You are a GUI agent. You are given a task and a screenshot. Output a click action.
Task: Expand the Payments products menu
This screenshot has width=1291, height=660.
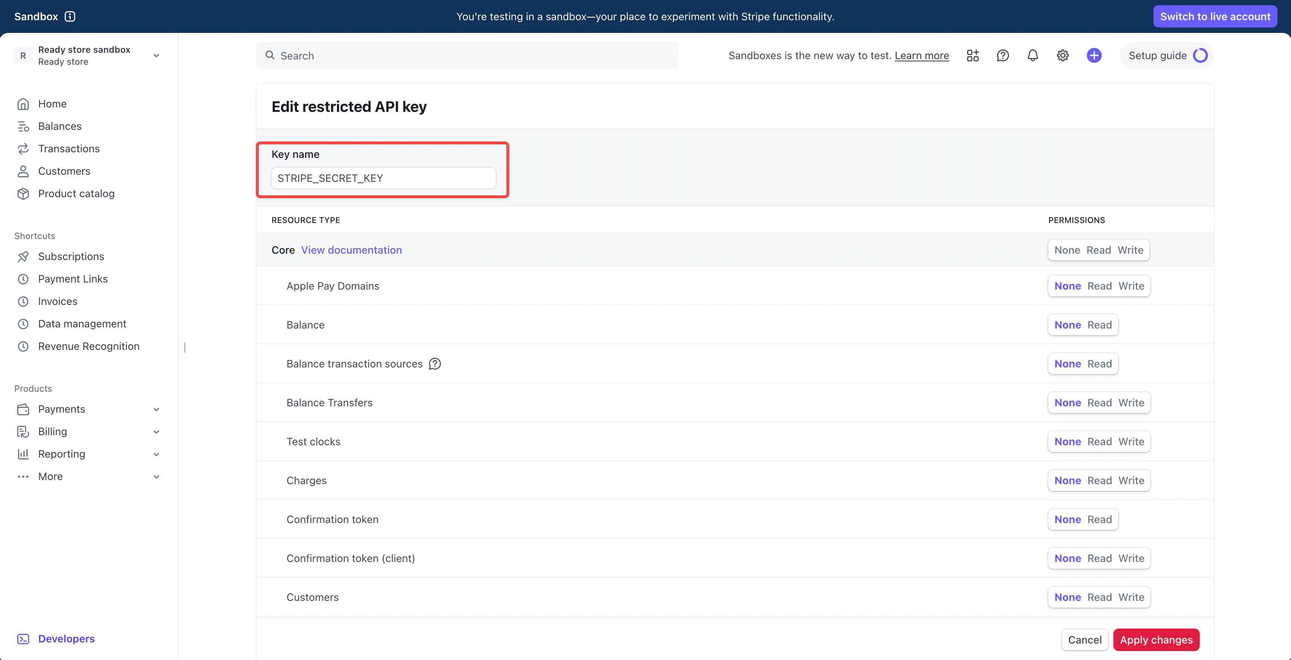pos(156,409)
